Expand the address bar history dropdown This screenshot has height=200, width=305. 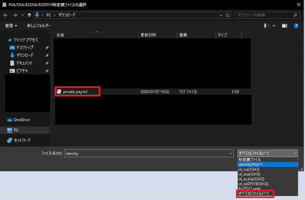click(221, 15)
